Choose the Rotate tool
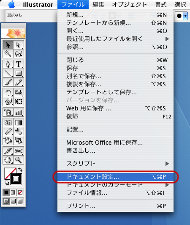The image size is (190, 225). pyautogui.click(x=8, y=93)
